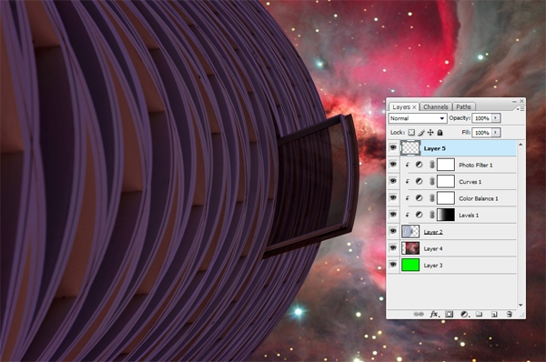The width and height of the screenshot is (546, 362).
Task: Select the Levels 1 gradient mask thumbnail
Action: 446,215
